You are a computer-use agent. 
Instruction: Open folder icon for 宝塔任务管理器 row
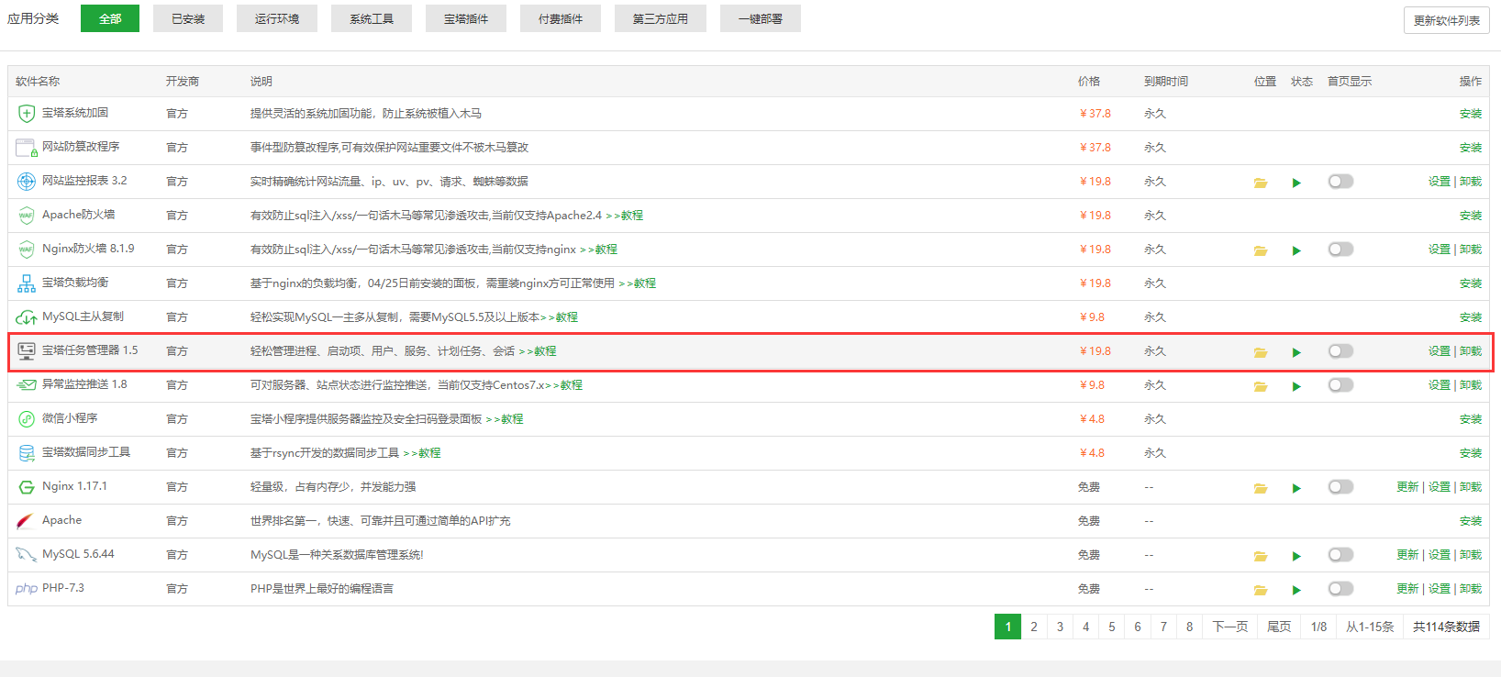1261,352
